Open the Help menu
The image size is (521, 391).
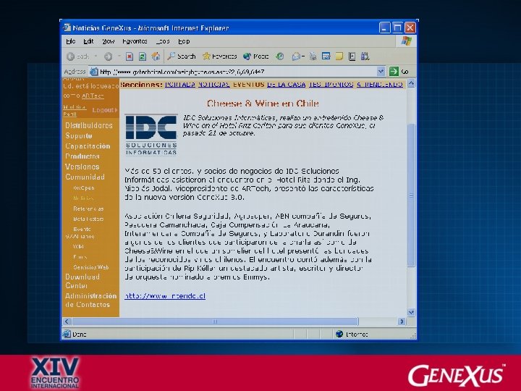[x=184, y=41]
